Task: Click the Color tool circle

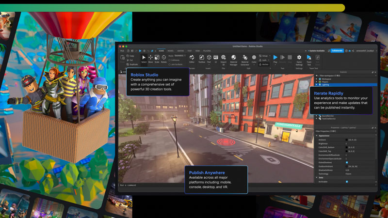Action: [x=254, y=57]
